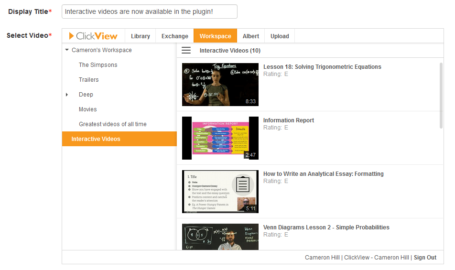Go to the Albert tab
Viewport: 455px width, 270px height.
(x=250, y=36)
